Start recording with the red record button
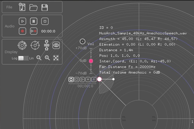This screenshot has width=194, height=129. click(22, 31)
